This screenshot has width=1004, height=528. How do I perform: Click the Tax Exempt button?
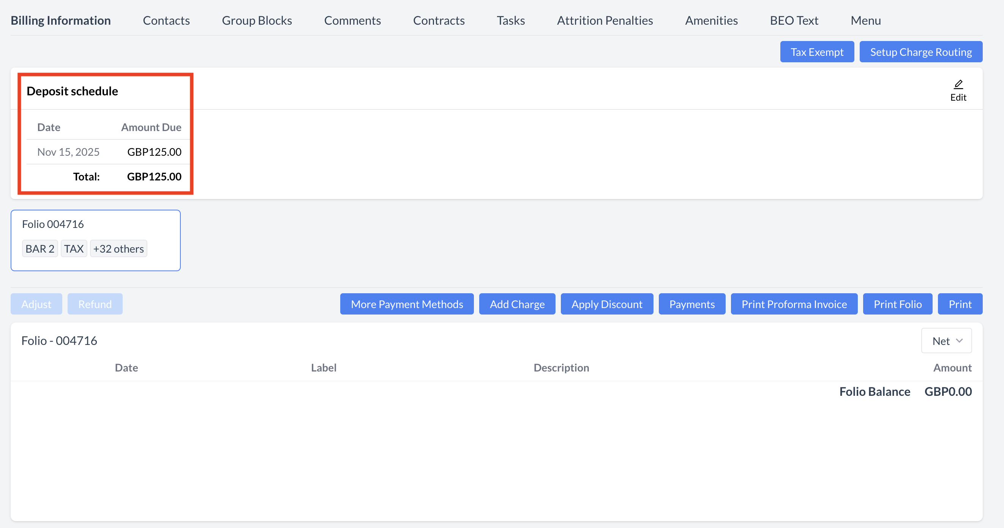point(816,52)
